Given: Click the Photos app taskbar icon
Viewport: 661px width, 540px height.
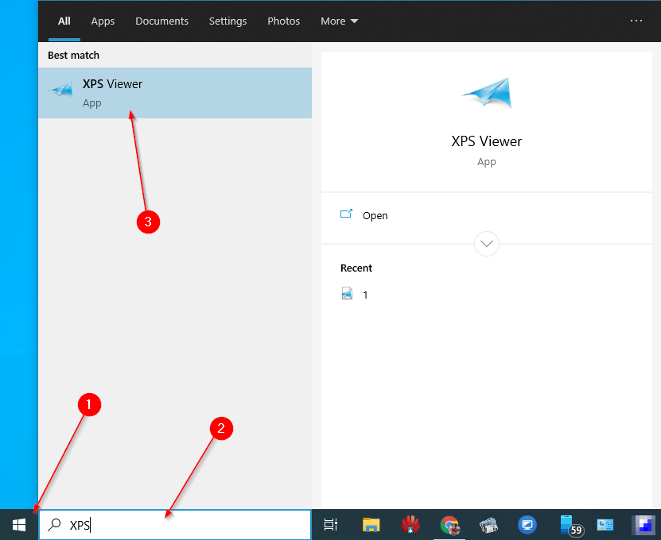Looking at the screenshot, I should 488,525.
